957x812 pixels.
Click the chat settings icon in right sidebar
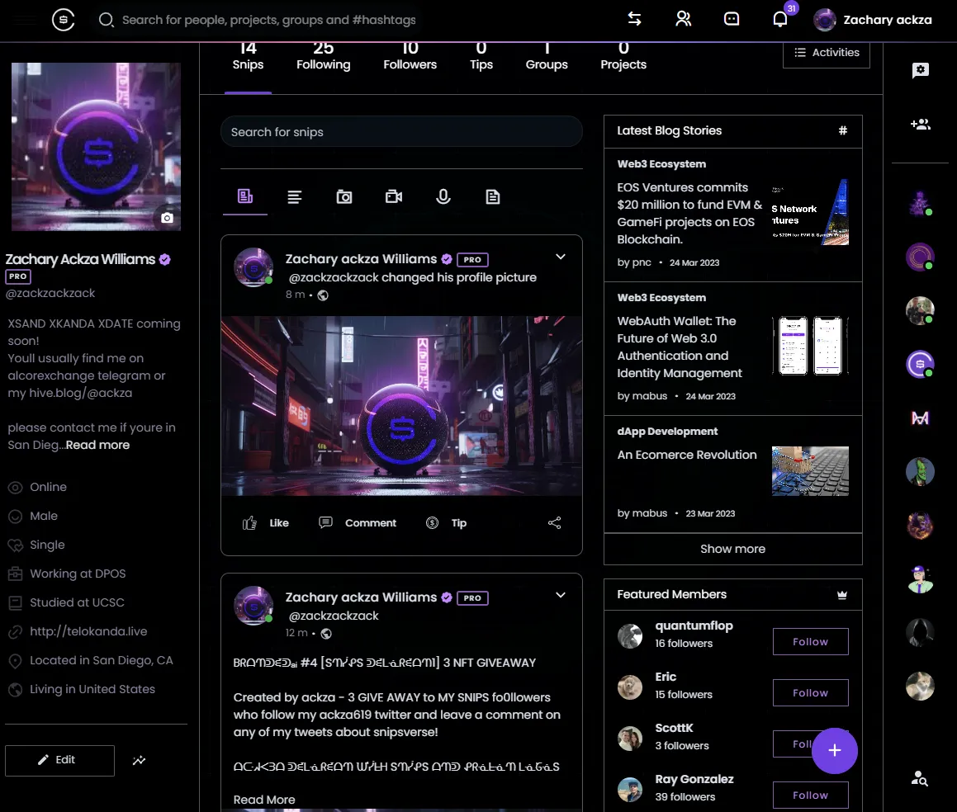click(921, 70)
